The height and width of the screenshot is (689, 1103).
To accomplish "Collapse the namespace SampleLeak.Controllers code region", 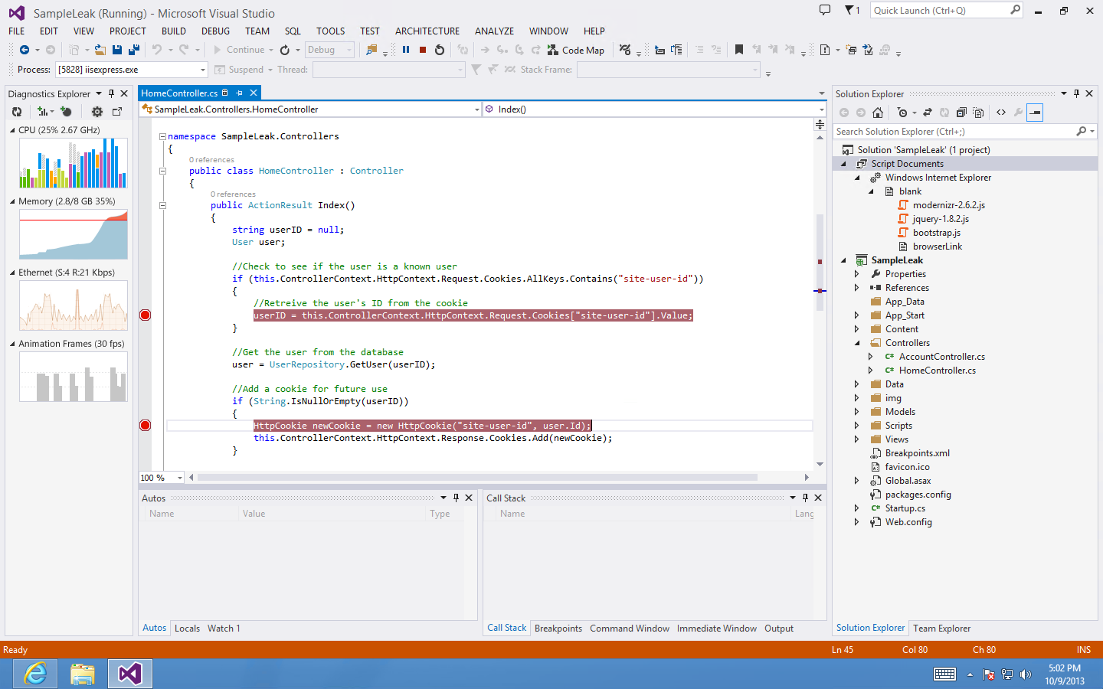I will pyautogui.click(x=162, y=136).
